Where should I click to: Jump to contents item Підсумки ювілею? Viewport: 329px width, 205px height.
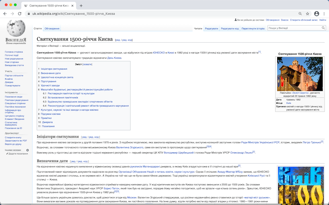click(x=51, y=114)
